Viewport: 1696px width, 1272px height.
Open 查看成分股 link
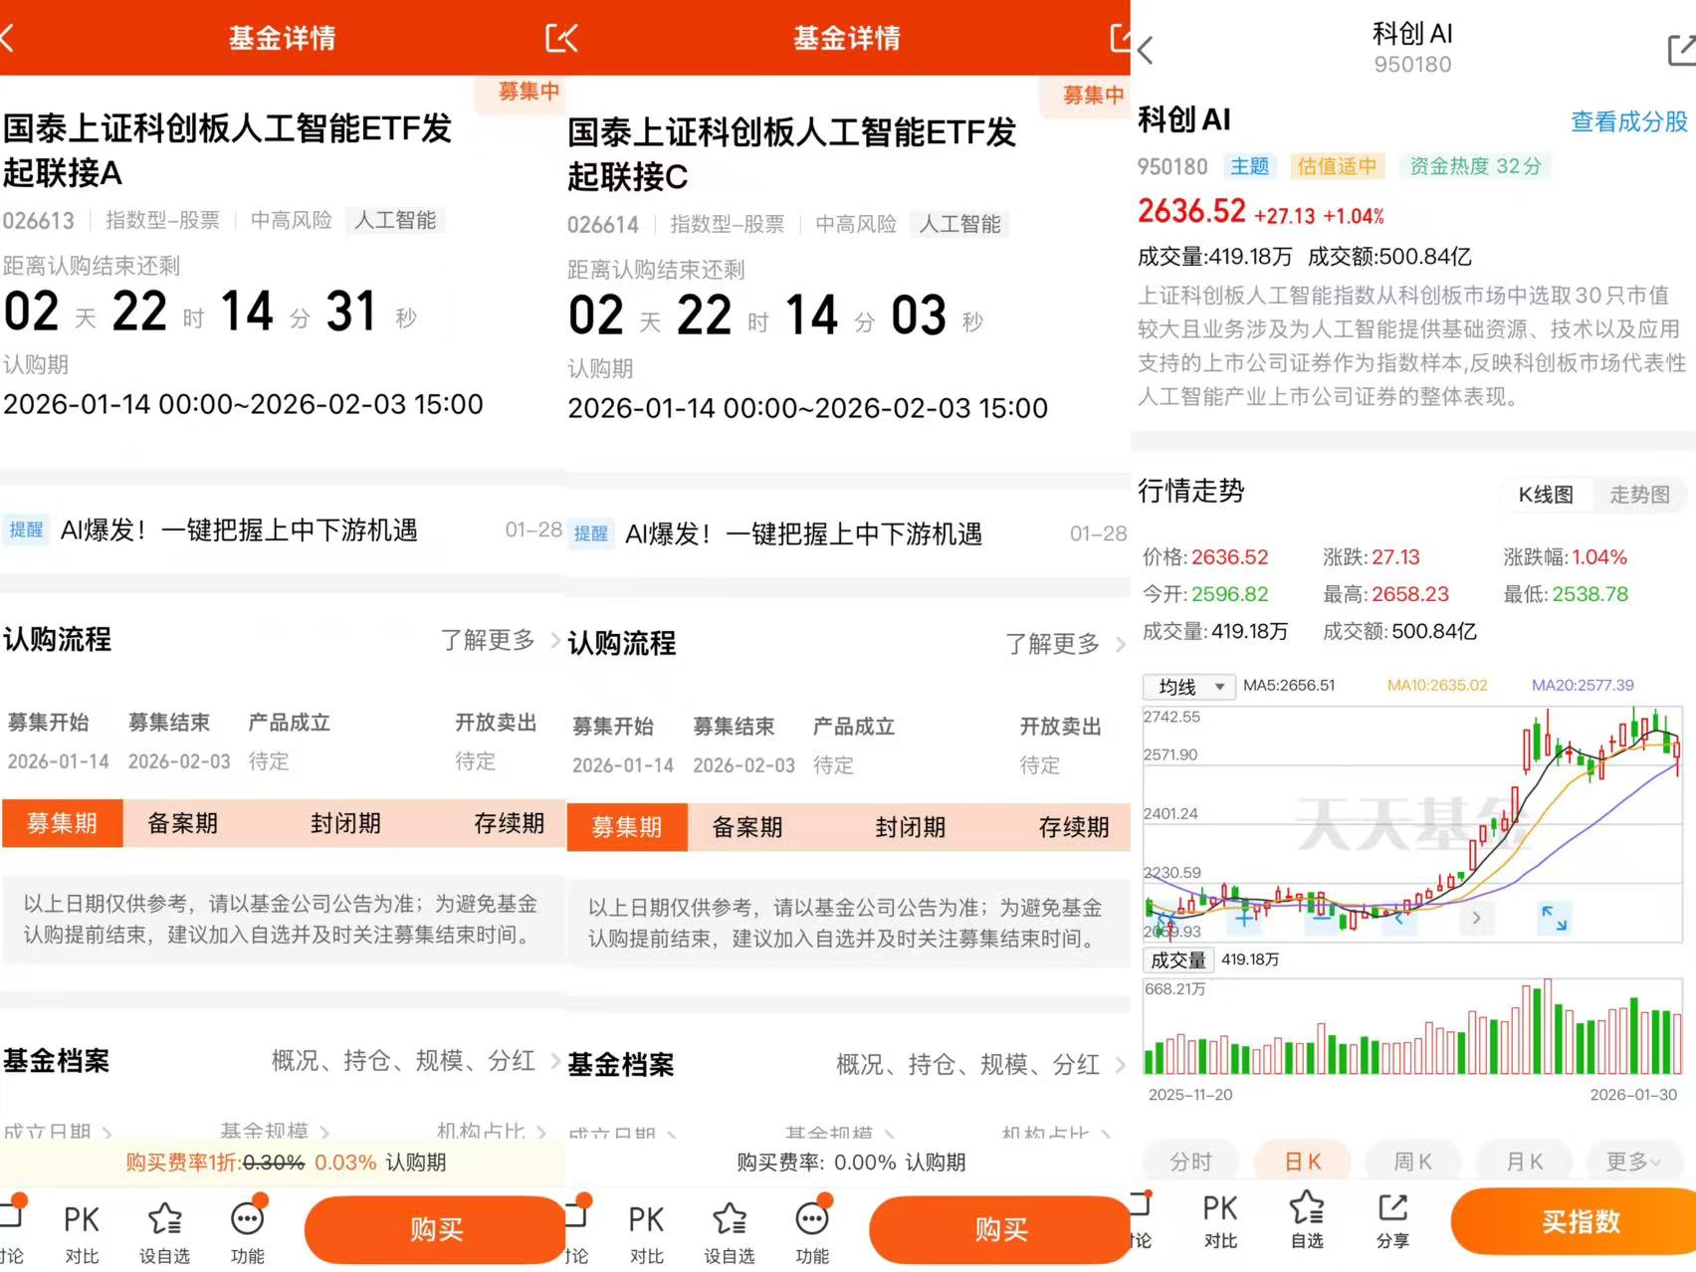tap(1628, 122)
